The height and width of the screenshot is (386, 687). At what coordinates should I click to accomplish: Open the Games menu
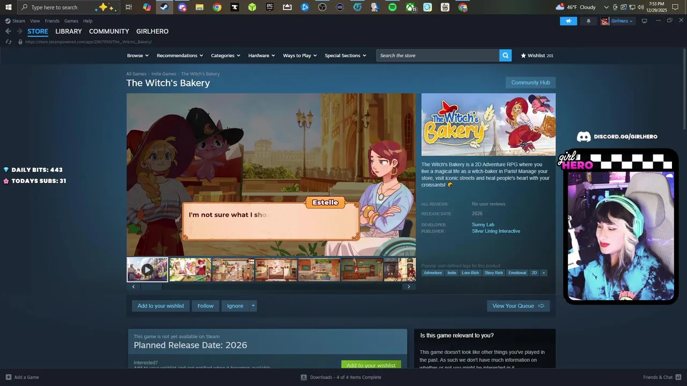pyautogui.click(x=71, y=21)
